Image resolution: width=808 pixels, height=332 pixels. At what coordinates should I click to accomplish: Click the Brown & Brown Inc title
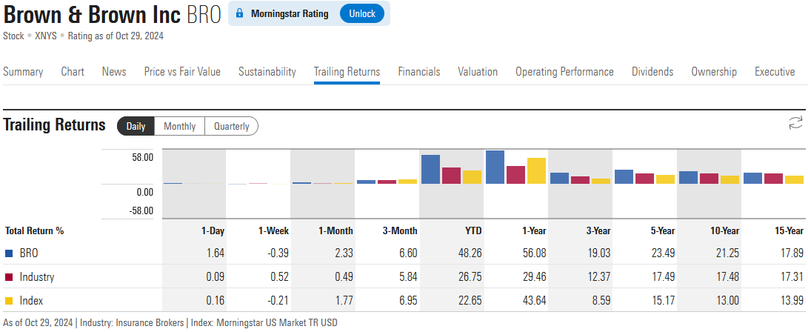(x=92, y=15)
